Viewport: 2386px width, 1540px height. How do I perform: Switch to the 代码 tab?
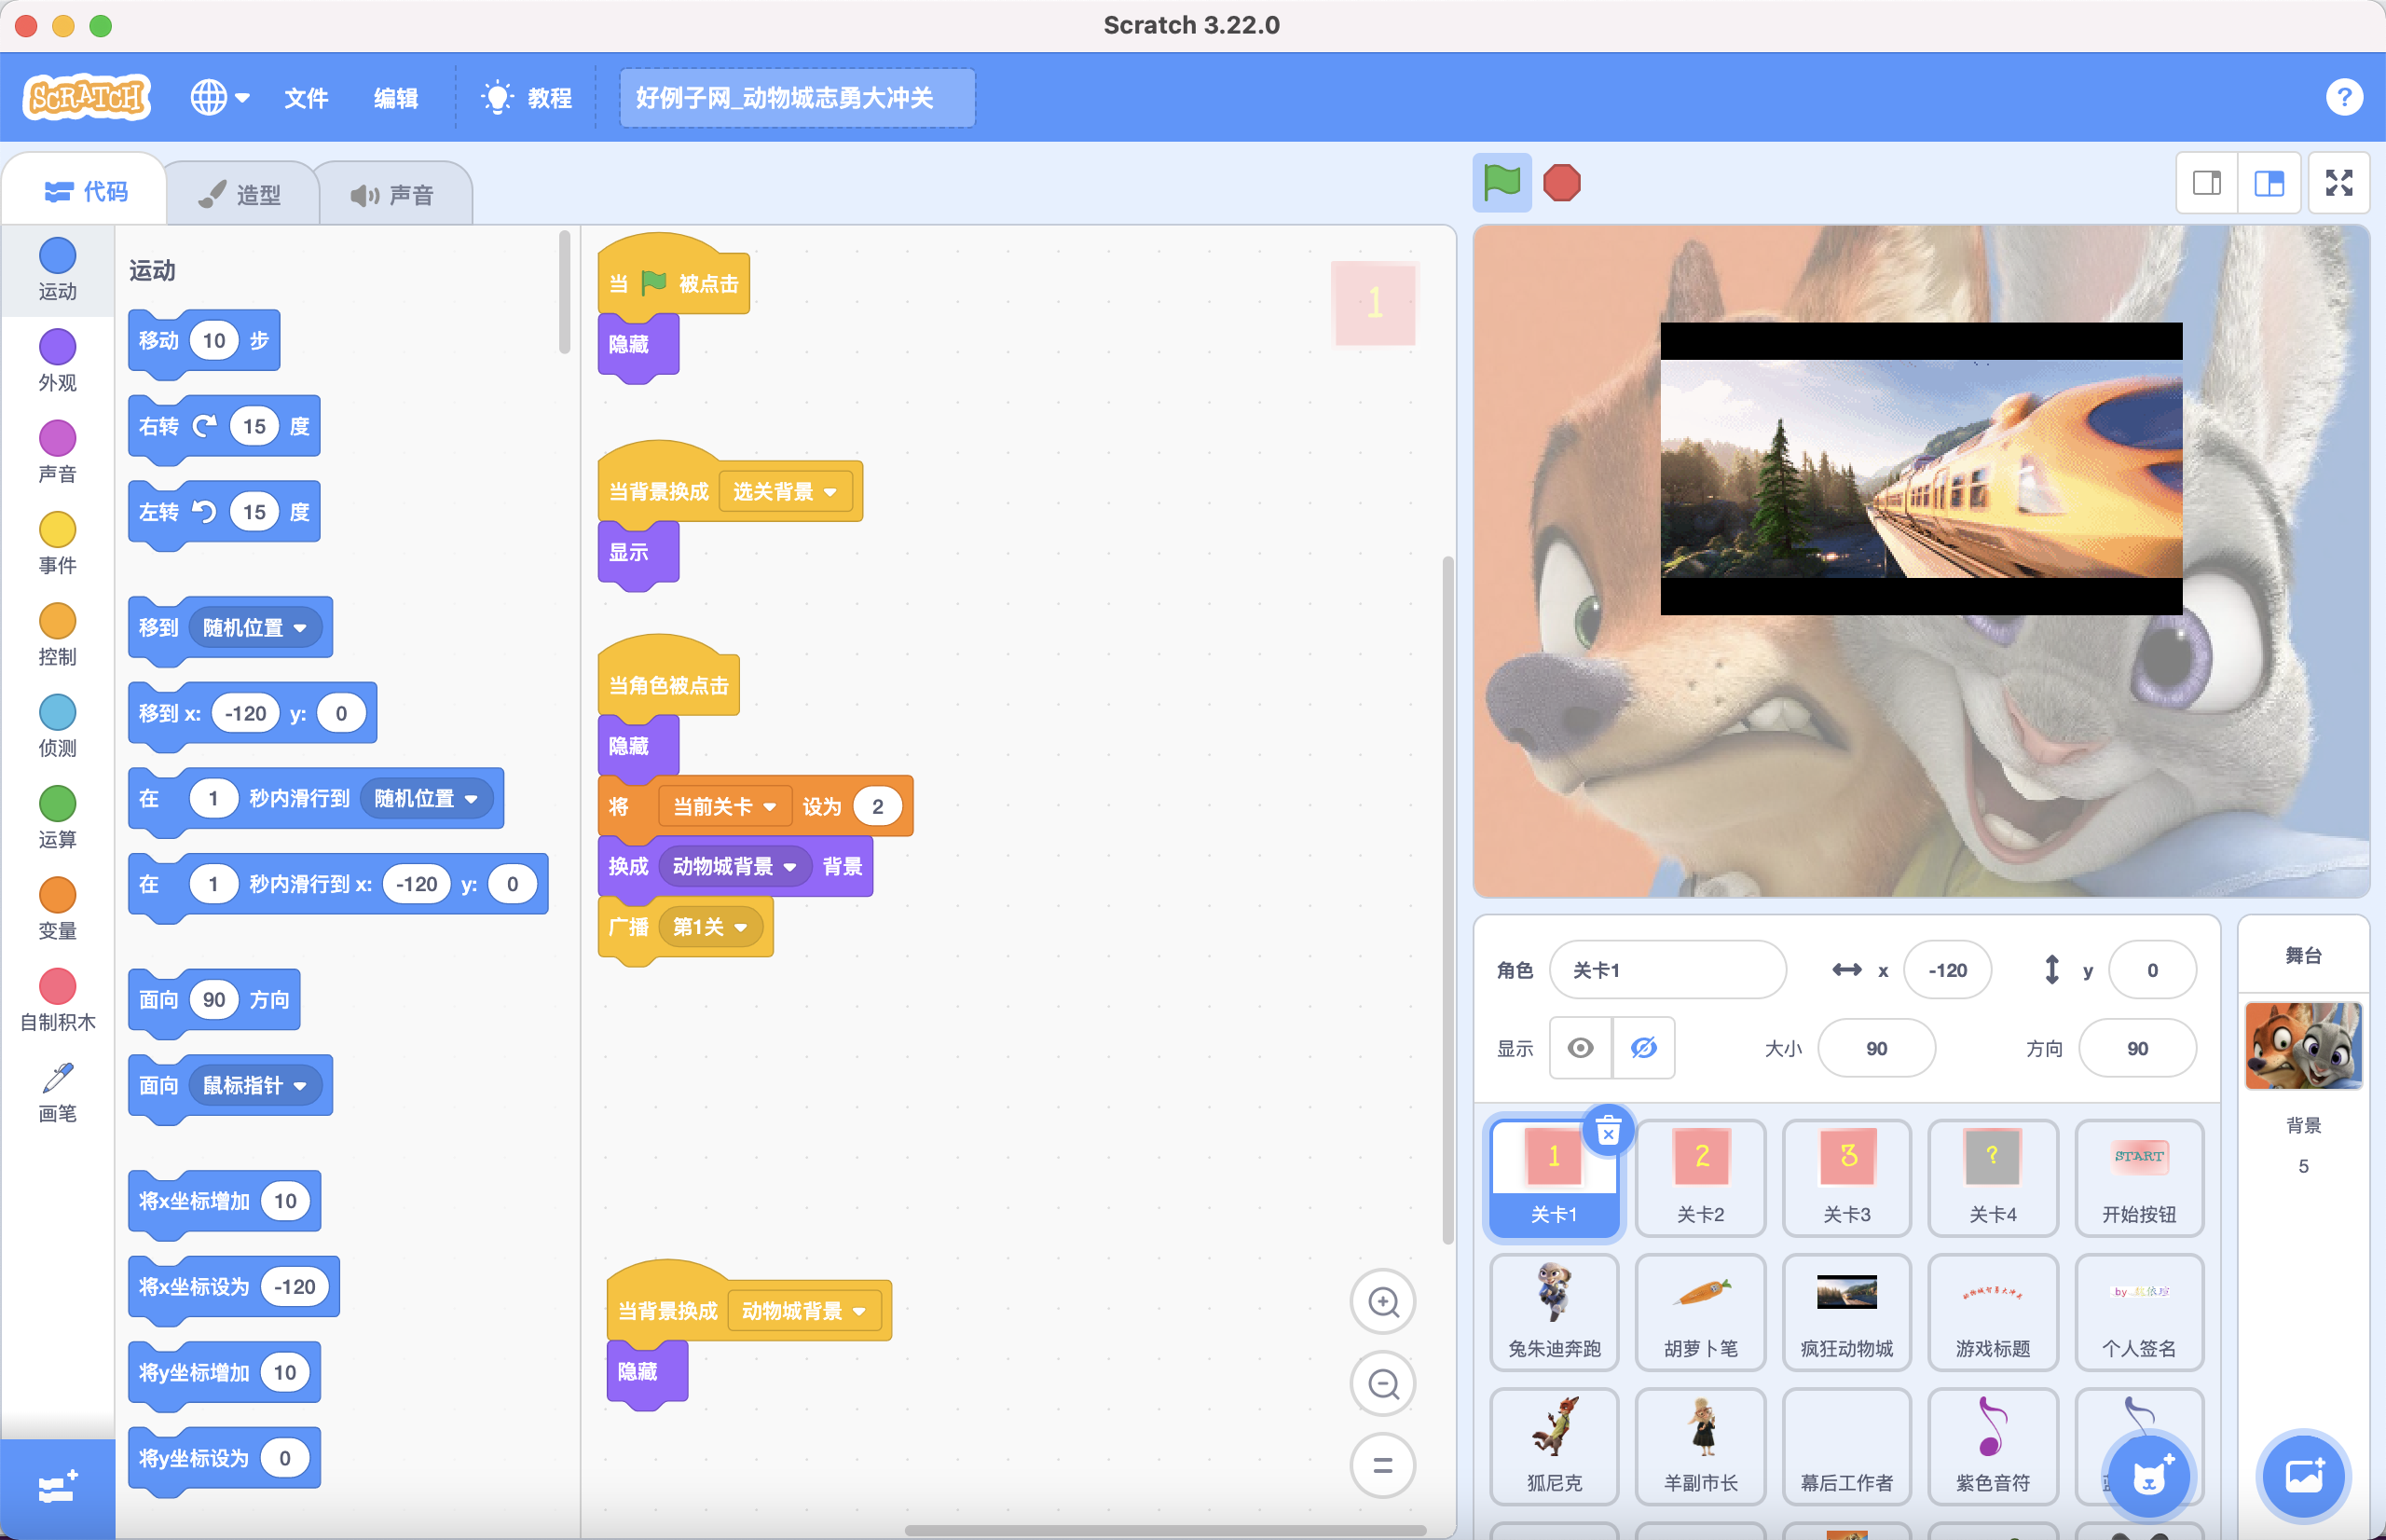coord(86,190)
